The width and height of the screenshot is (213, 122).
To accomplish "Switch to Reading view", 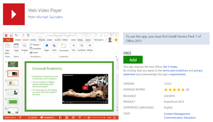I will [73, 118].
